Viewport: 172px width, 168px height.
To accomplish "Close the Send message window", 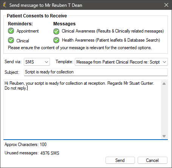I will (166, 5).
